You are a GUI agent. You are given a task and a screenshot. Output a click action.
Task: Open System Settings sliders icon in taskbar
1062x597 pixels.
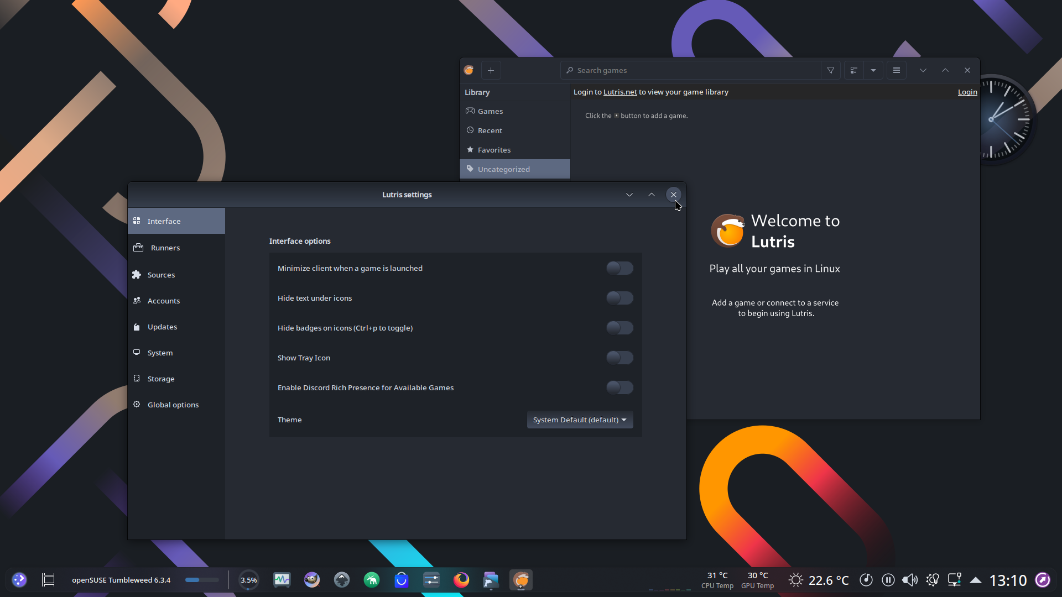(431, 580)
